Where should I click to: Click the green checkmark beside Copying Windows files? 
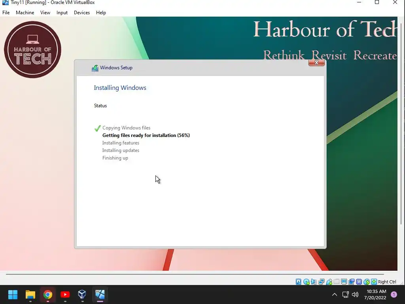(97, 128)
